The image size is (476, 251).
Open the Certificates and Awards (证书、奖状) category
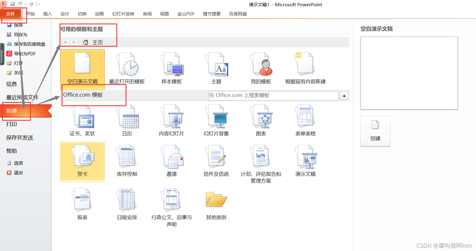[82, 120]
